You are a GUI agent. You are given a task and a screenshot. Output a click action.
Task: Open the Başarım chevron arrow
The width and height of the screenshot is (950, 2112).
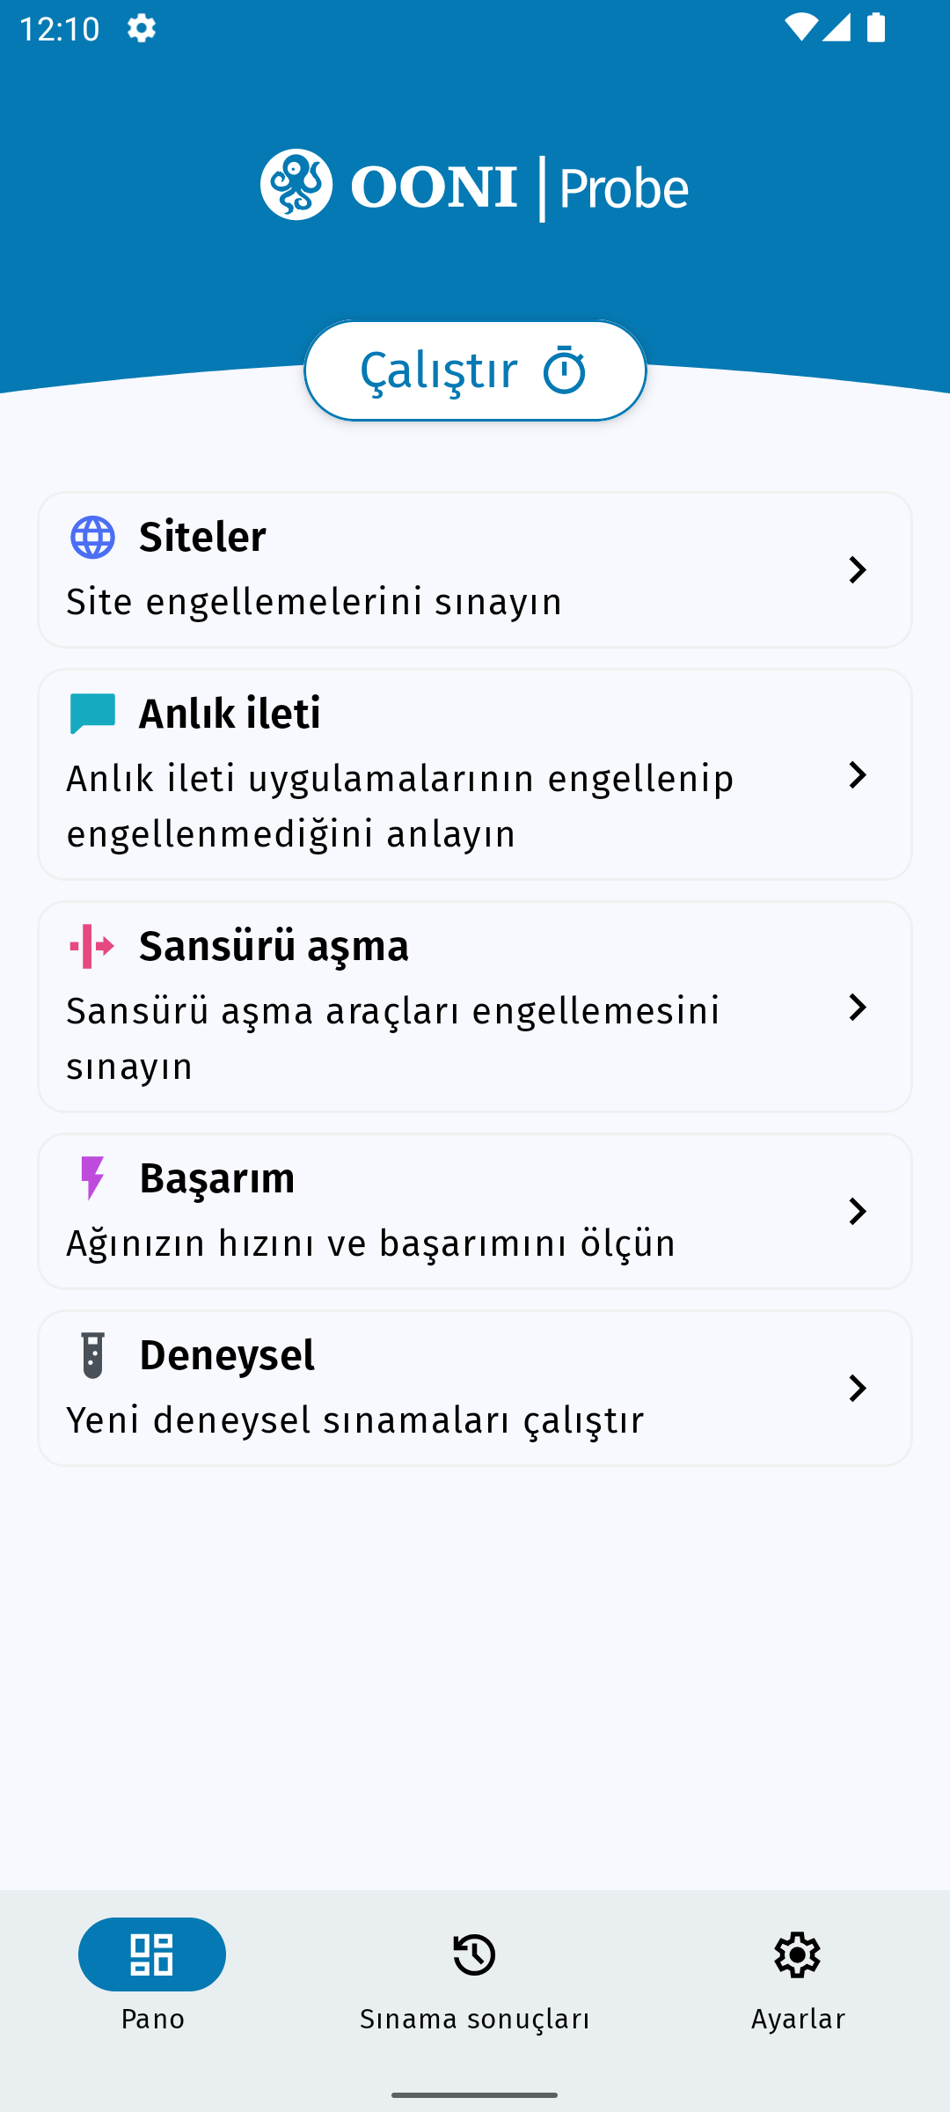pyautogui.click(x=857, y=1212)
